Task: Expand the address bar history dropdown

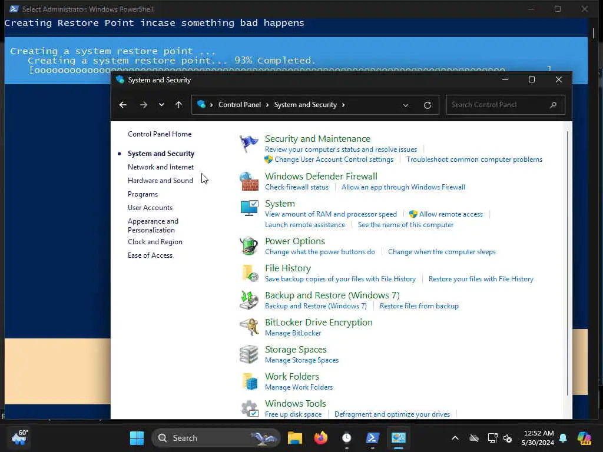Action: (405, 105)
